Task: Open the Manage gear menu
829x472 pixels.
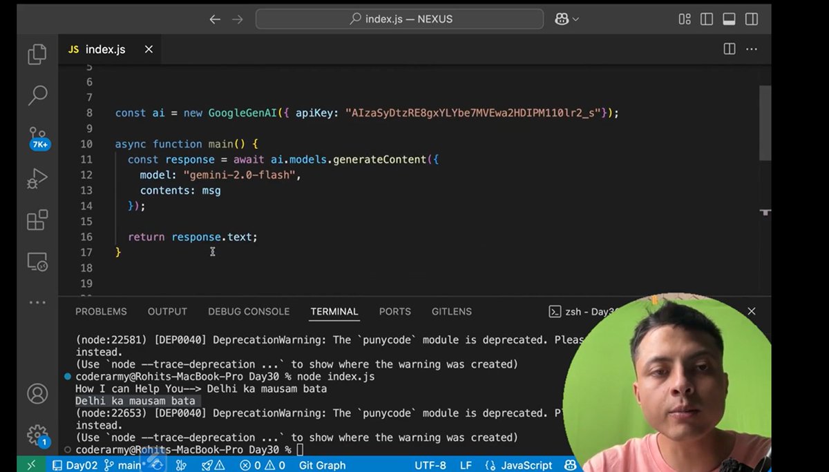Action: (37, 435)
